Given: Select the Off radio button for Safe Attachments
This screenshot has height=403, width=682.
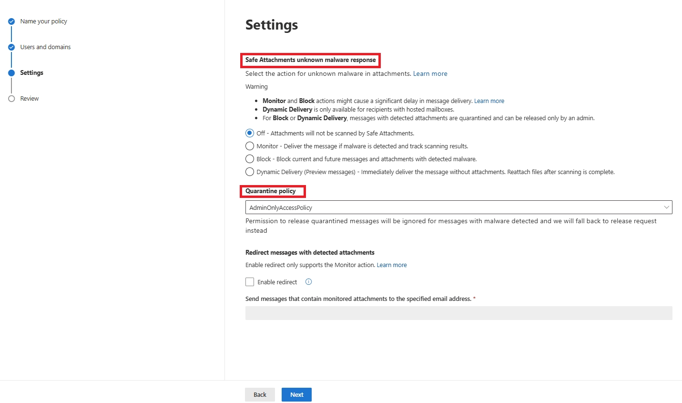Looking at the screenshot, I should pos(250,133).
